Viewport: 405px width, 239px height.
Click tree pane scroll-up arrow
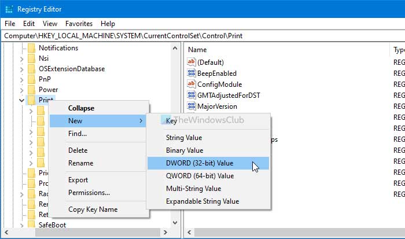click(175, 48)
